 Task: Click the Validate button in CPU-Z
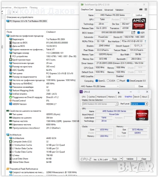tap(130, 159)
